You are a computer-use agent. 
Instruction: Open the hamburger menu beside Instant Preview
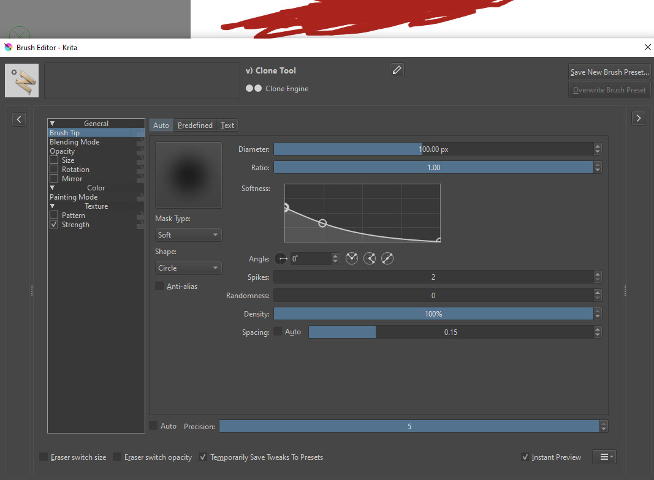pyautogui.click(x=604, y=457)
